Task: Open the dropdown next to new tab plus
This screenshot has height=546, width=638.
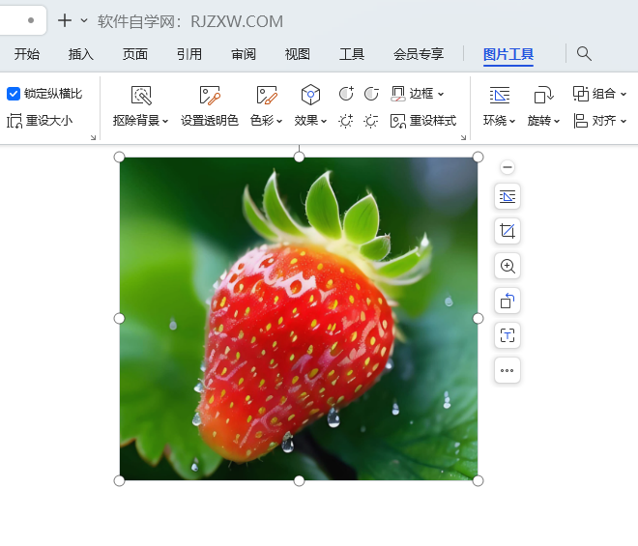Action: click(x=84, y=20)
